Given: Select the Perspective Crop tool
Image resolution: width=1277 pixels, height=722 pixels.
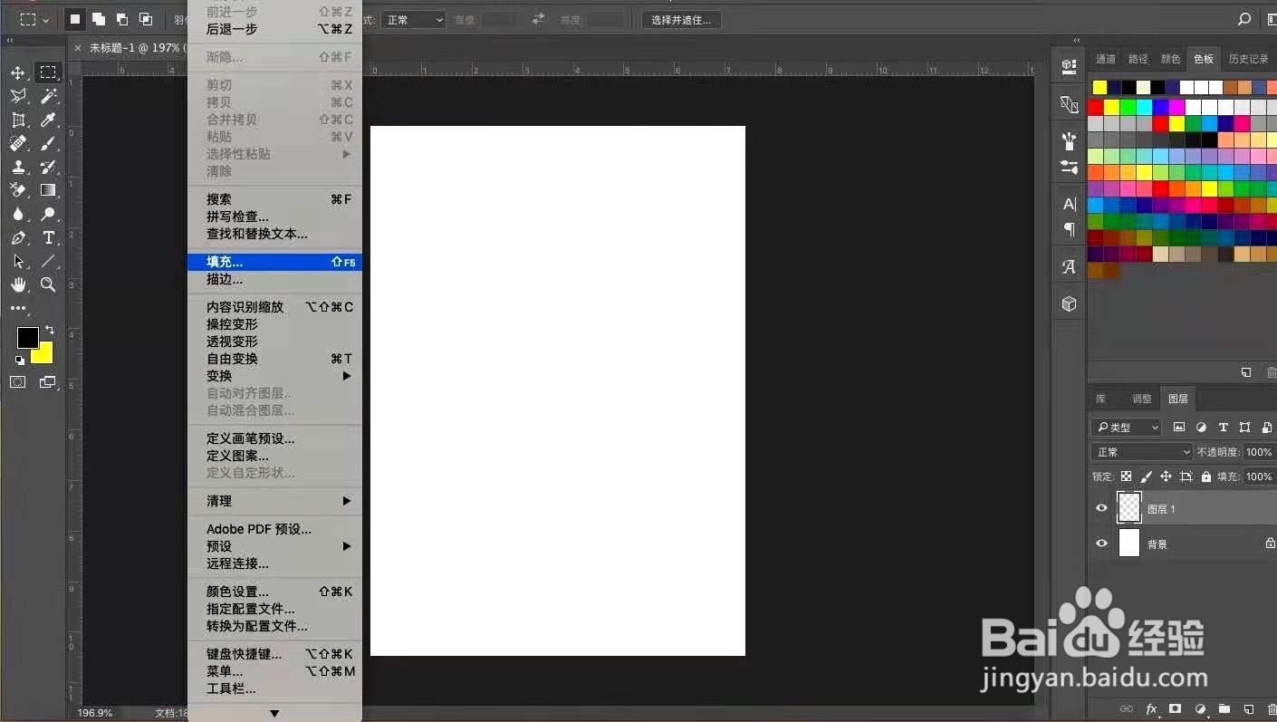Looking at the screenshot, I should pos(18,120).
